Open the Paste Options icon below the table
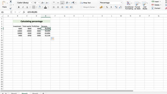The height and width of the screenshot is (94, 167). [x=53, y=39]
